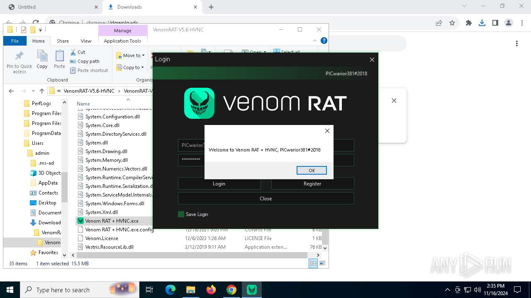Toggle the Save Login checkbox
Viewport: 531px width, 298px height.
pos(181,214)
